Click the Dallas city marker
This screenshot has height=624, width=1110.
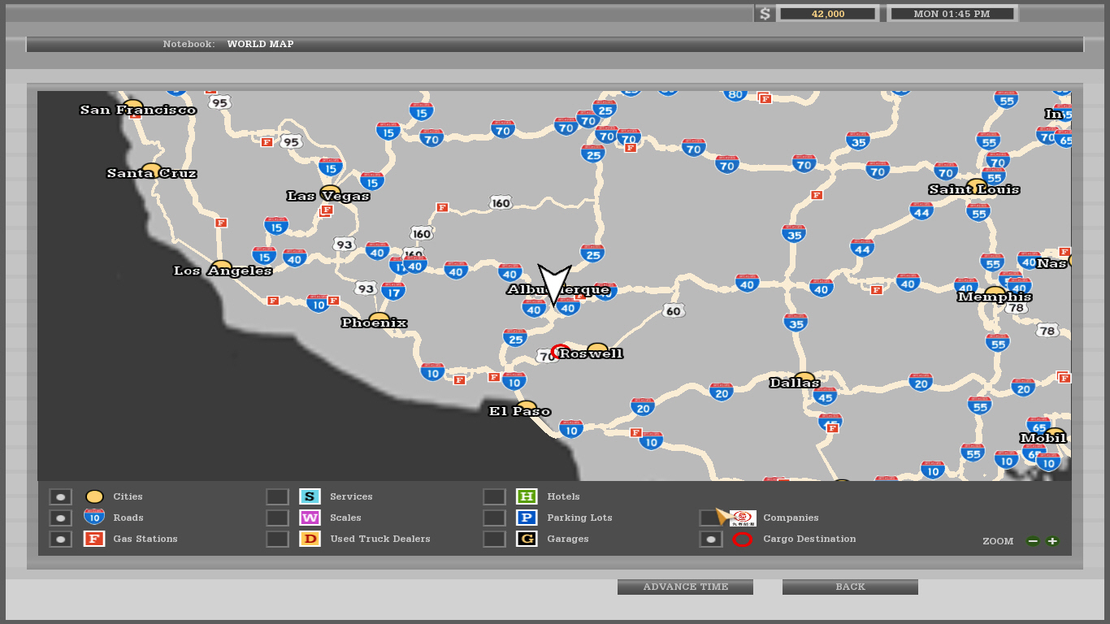(x=804, y=377)
